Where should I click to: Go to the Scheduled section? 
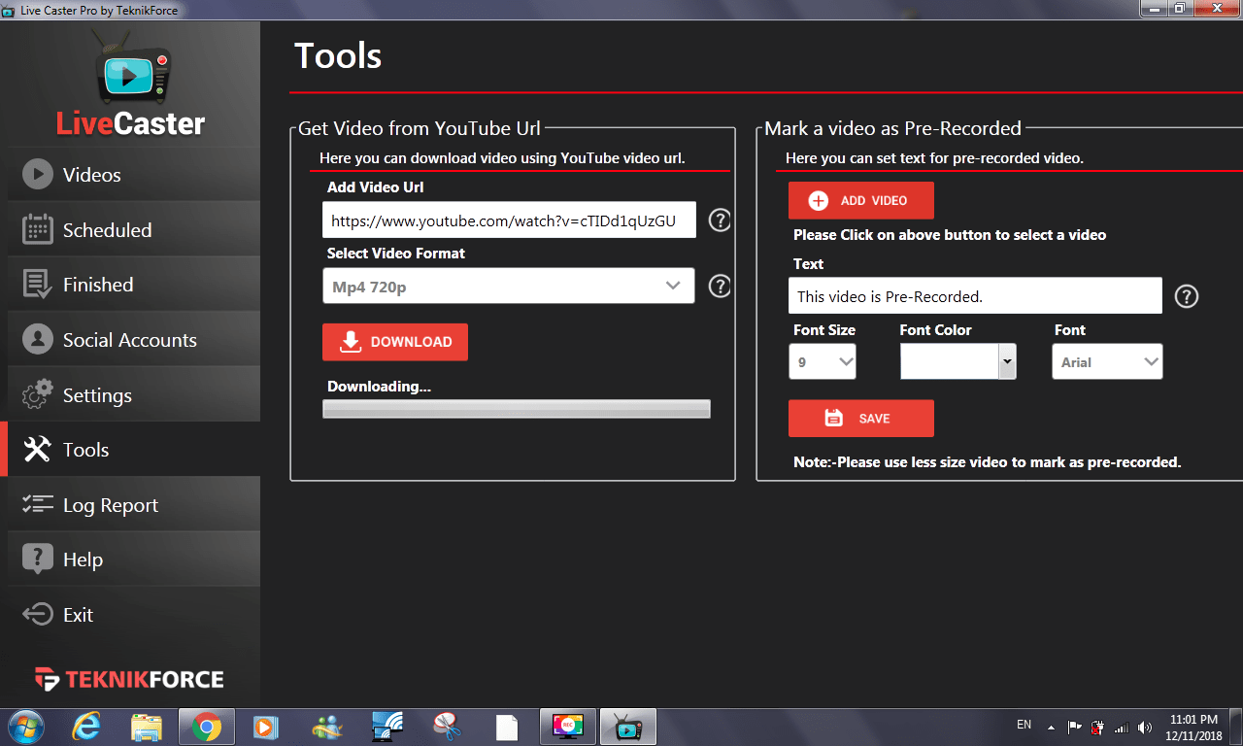pos(134,230)
